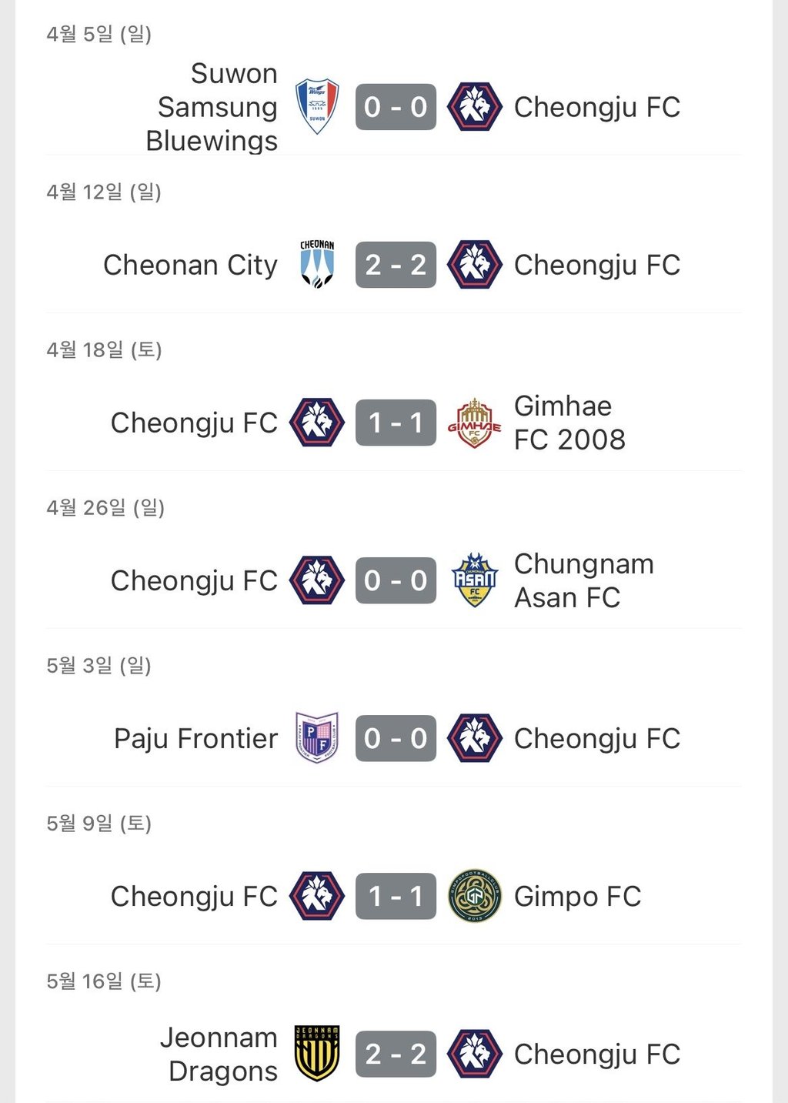Click the Paju Frontier shield logo
Viewport: 788px width, 1103px height.
coord(317,738)
